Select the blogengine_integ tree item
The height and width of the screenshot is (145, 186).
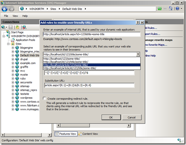pos(29,52)
